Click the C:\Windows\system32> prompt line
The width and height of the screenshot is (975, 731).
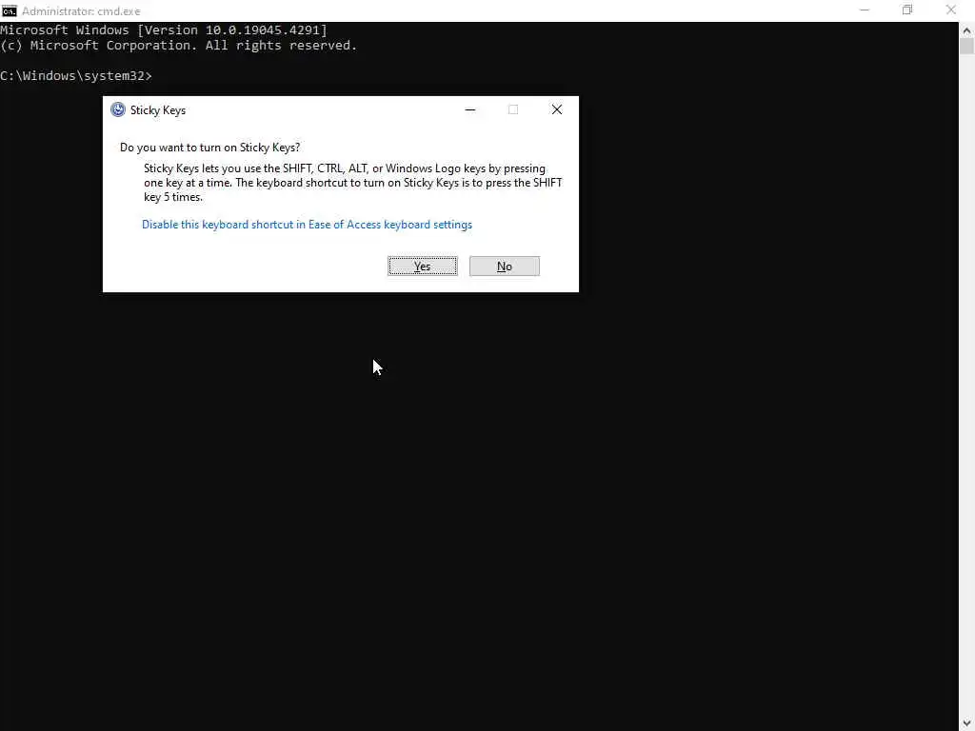(76, 76)
